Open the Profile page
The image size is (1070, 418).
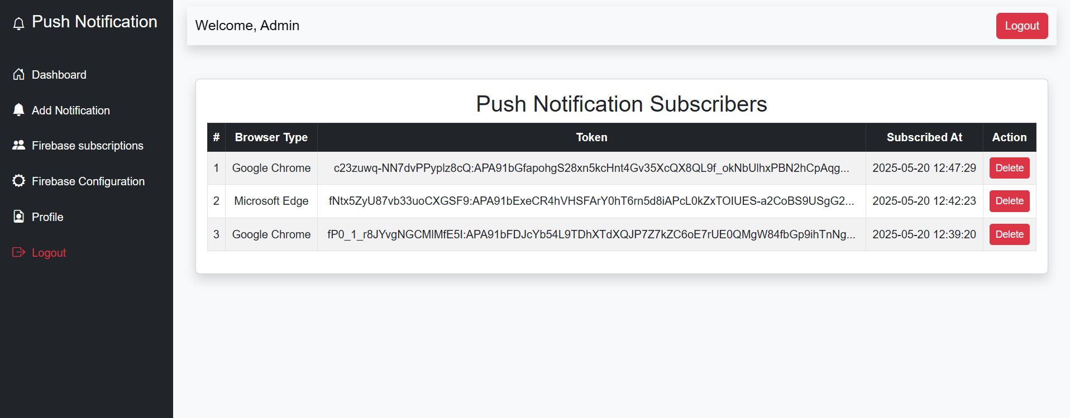tap(47, 217)
